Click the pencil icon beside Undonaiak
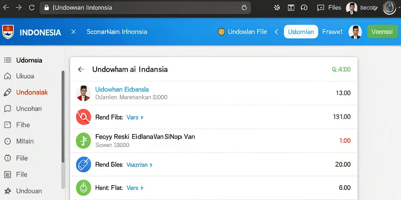The image size is (401, 200). pos(8,92)
